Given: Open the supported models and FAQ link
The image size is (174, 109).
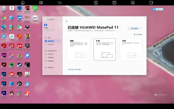Looking at the screenshot, I should click(x=75, y=69).
